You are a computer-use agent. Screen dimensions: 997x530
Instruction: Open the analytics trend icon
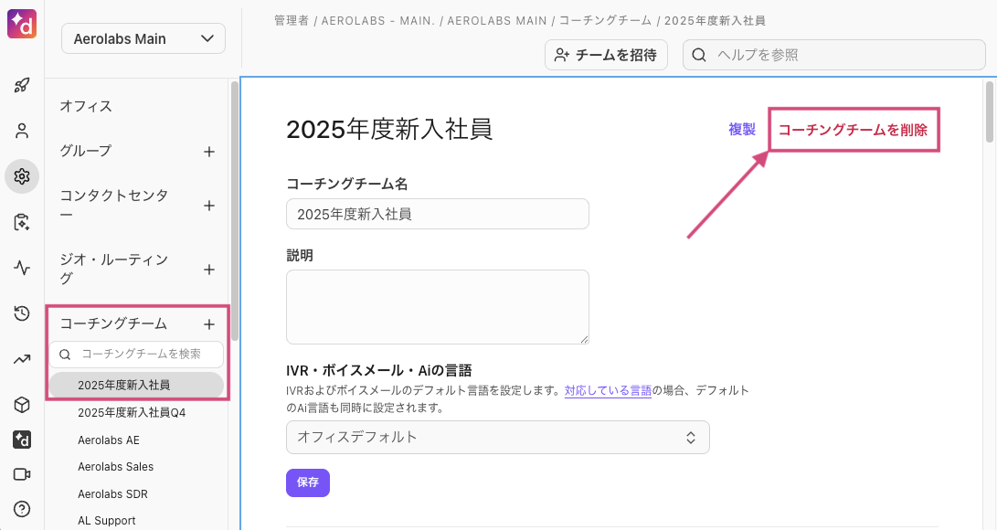22,359
